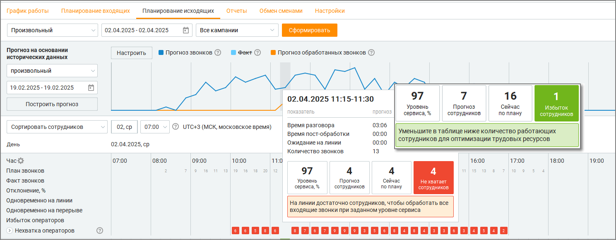
Task: Click the Построить прогноз button
Action: [52, 104]
